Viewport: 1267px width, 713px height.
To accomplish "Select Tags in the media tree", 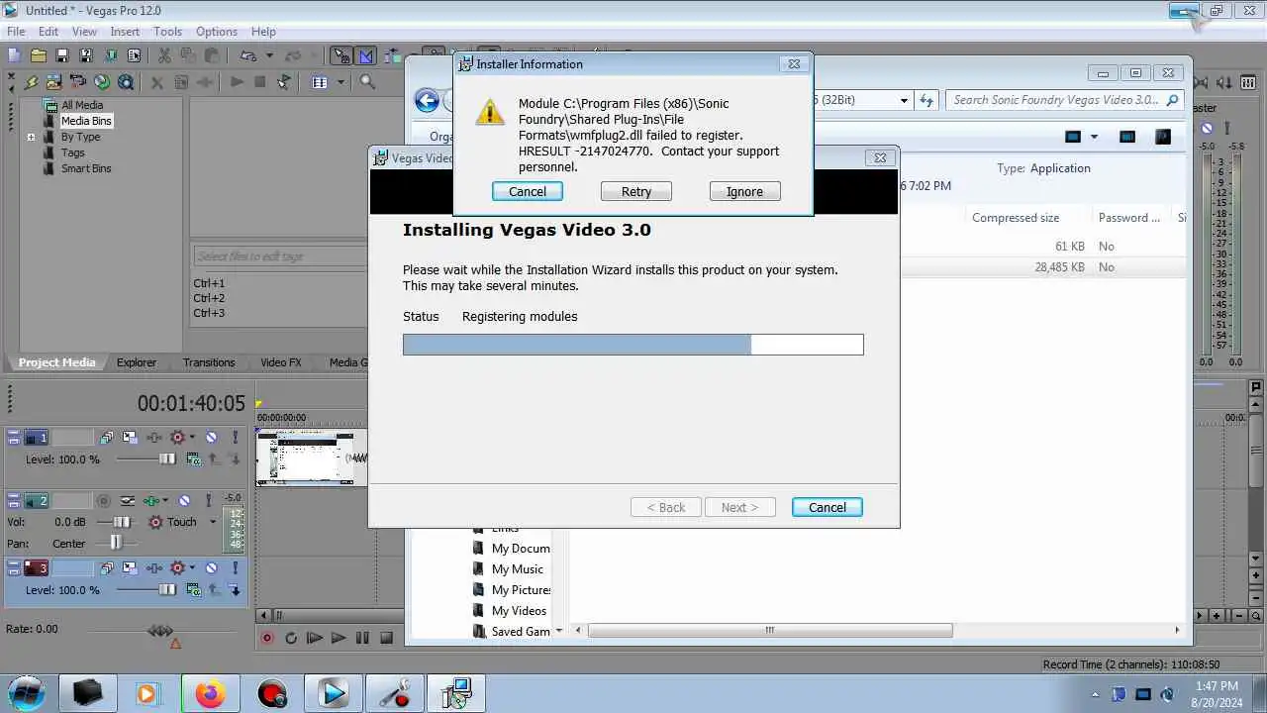I will pos(73,153).
